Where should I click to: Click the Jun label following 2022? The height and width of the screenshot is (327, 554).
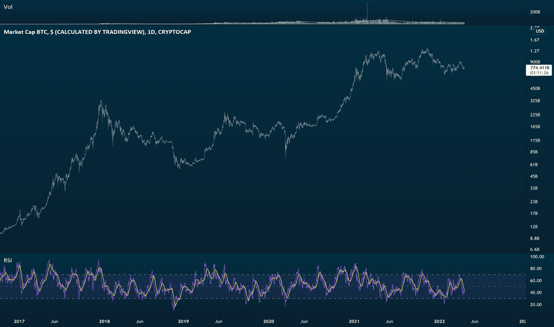tap(474, 321)
